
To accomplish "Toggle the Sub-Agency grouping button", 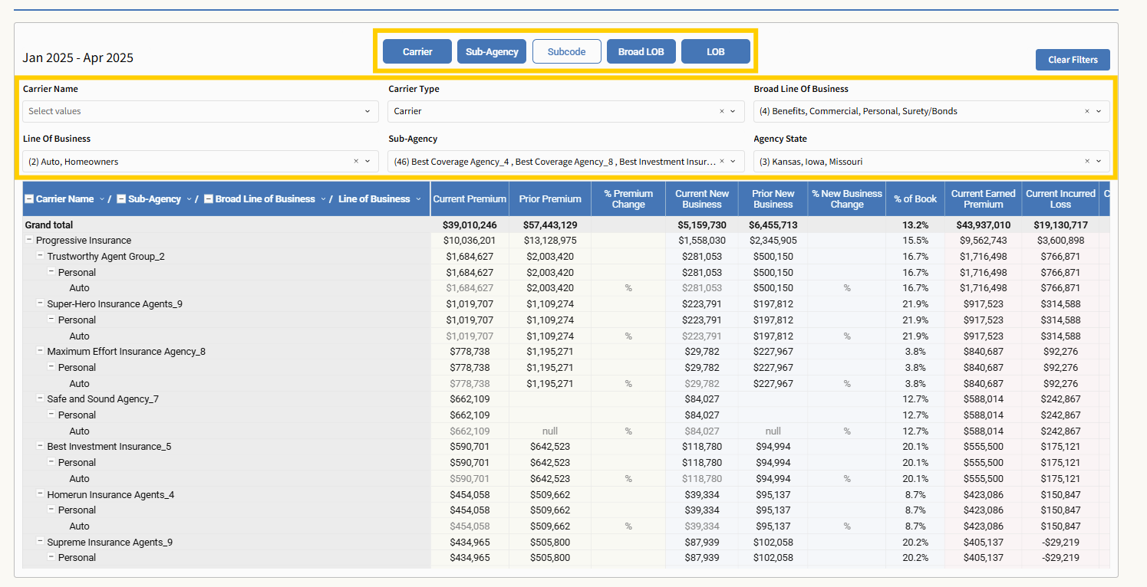I will [x=492, y=51].
